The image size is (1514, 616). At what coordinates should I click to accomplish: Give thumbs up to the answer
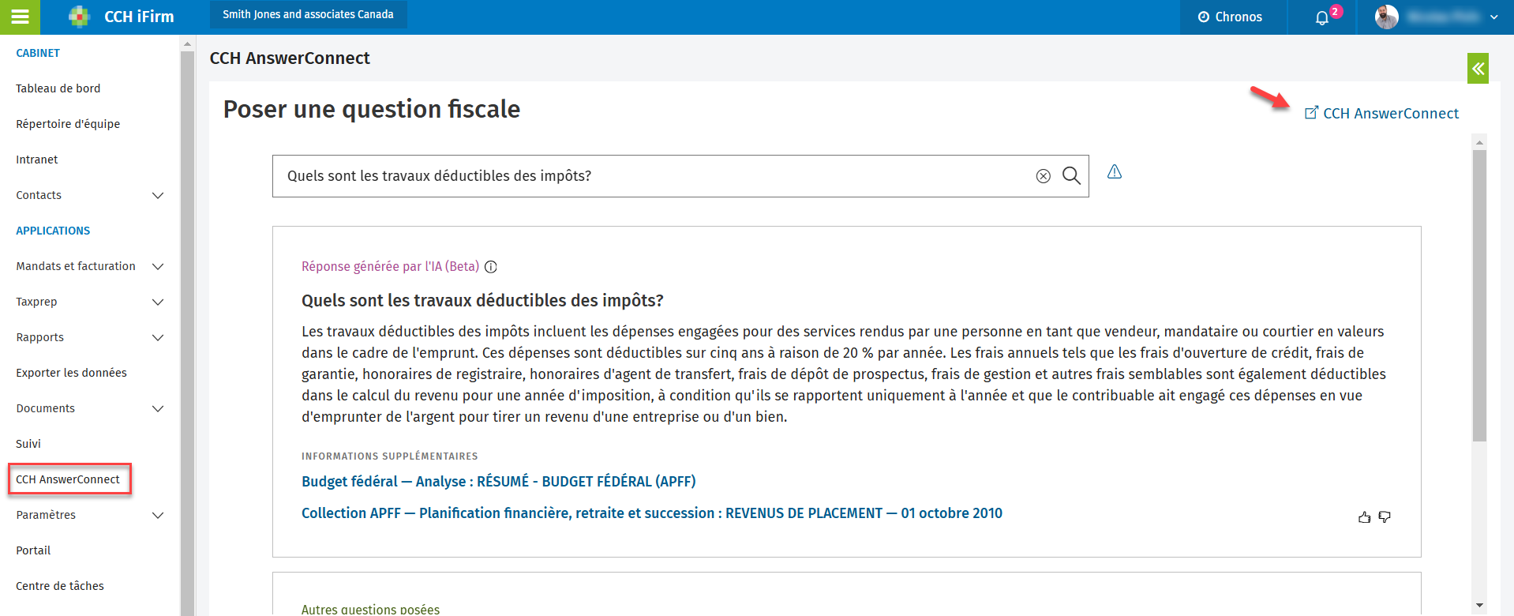tap(1364, 517)
